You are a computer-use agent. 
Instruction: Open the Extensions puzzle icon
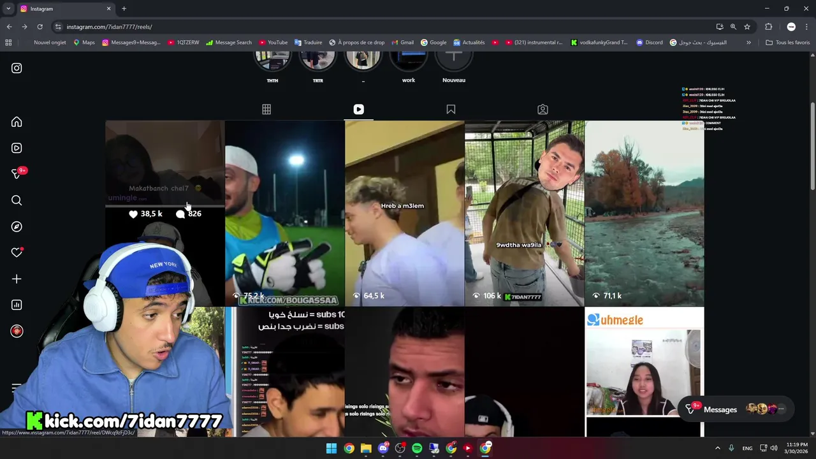pos(768,27)
